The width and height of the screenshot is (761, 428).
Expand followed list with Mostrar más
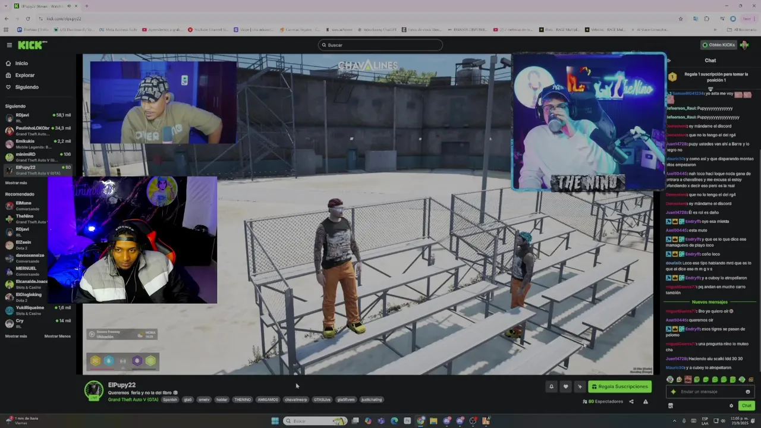tap(16, 182)
